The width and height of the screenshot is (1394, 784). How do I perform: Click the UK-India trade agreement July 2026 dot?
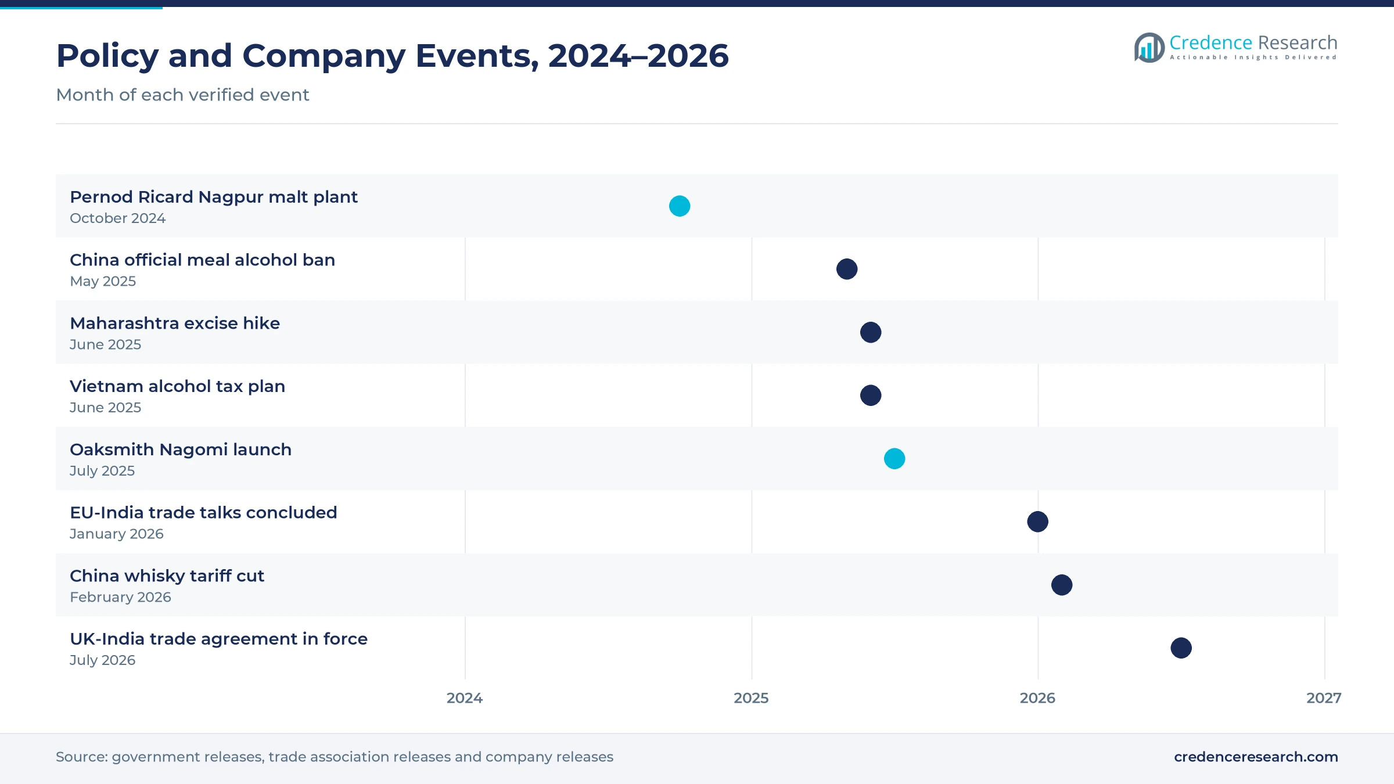[x=1181, y=648]
